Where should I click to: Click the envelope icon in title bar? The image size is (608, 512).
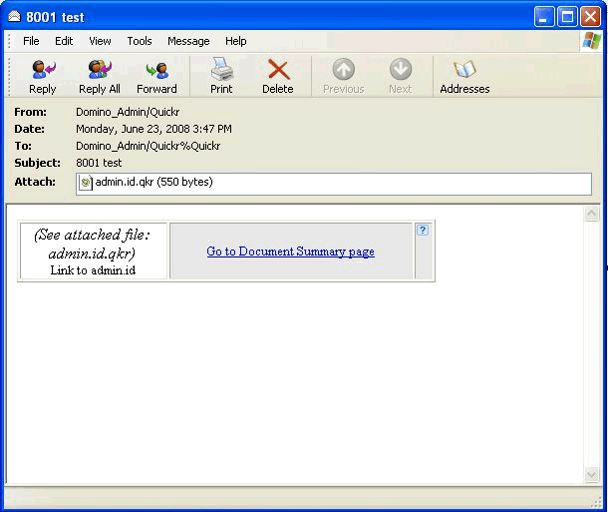(14, 17)
